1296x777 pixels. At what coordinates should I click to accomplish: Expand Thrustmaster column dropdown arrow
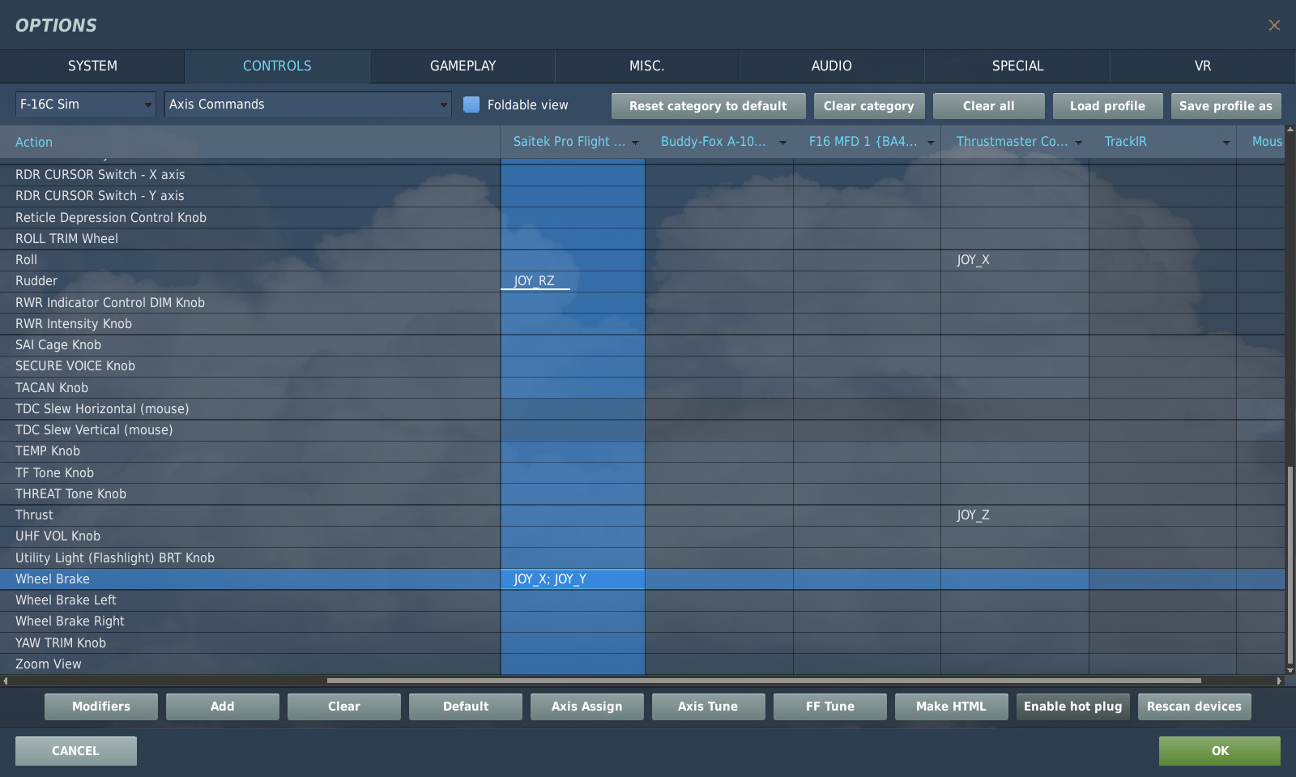coord(1078,143)
